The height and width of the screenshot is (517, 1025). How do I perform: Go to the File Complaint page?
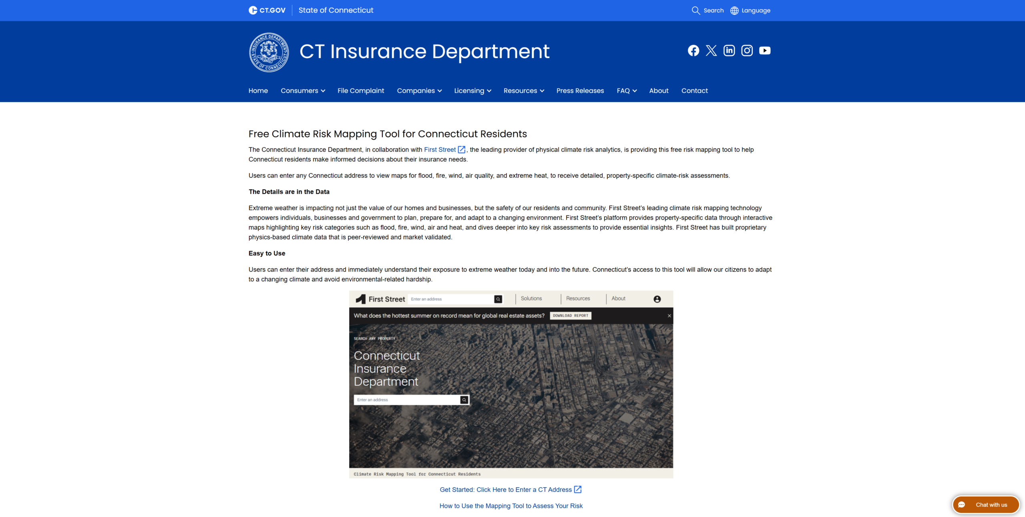coord(360,91)
